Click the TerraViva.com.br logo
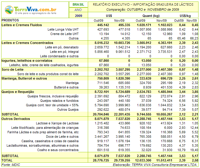 31,10
